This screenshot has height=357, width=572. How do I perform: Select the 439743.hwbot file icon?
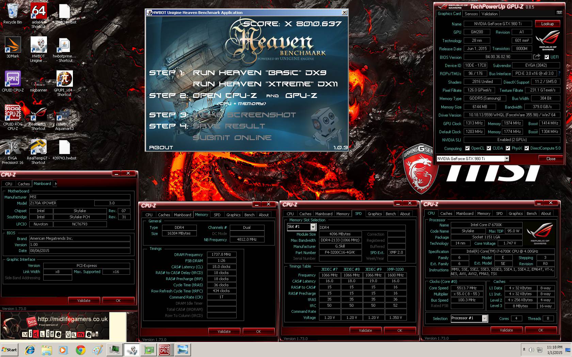(x=64, y=150)
